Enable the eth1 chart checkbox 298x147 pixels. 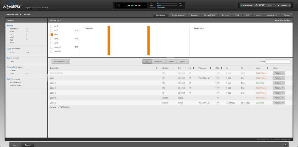tap(52, 30)
